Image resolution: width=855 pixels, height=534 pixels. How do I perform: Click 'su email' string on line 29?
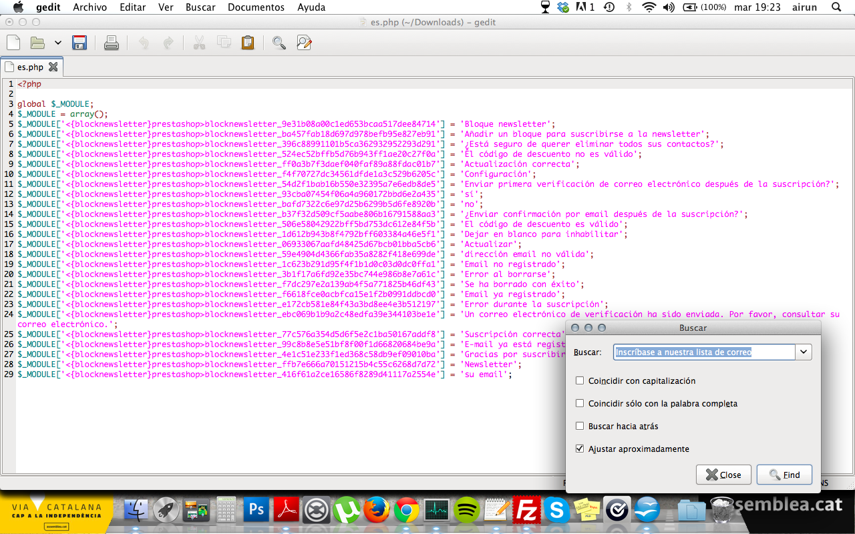[486, 374]
